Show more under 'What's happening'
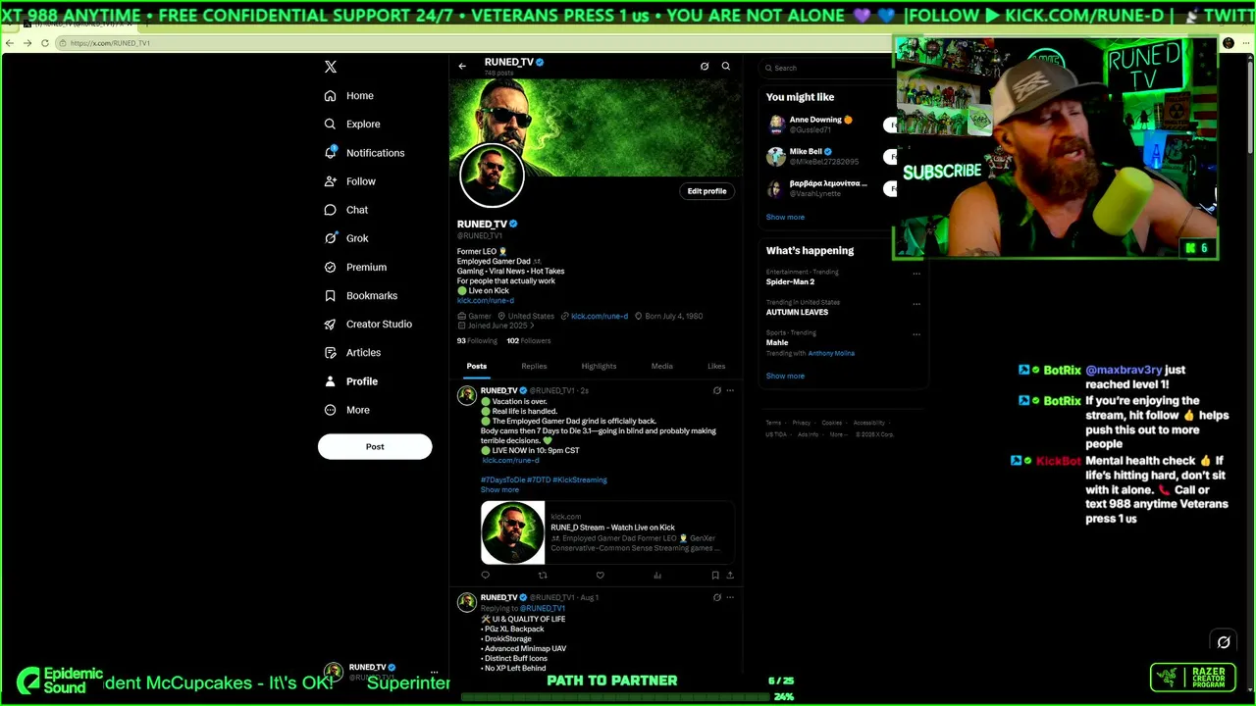The height and width of the screenshot is (706, 1256). 785,376
